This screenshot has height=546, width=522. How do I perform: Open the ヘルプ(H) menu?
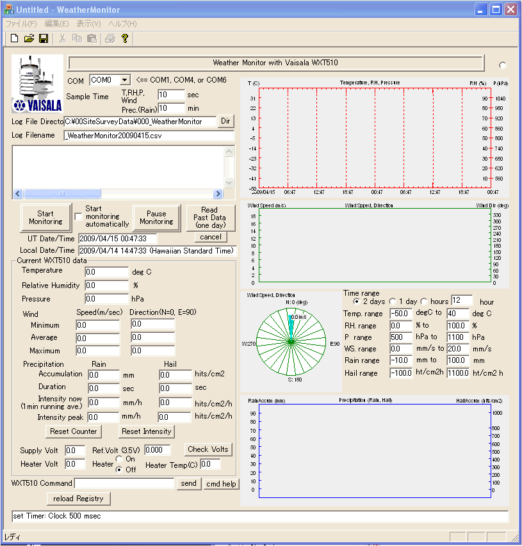point(122,24)
